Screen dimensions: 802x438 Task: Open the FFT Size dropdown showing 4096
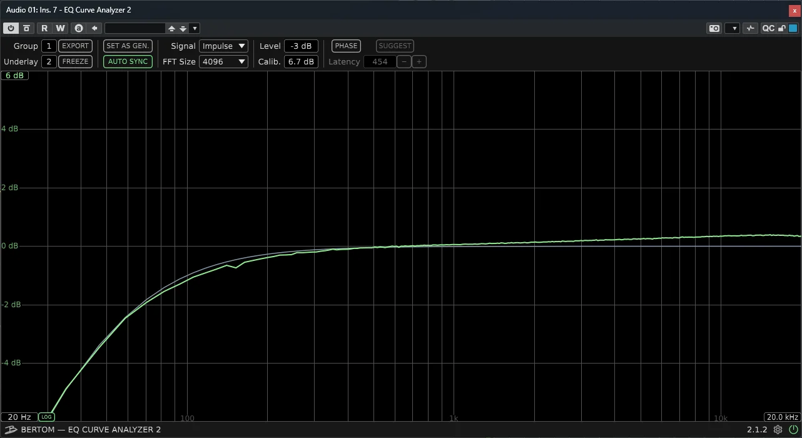pos(223,61)
